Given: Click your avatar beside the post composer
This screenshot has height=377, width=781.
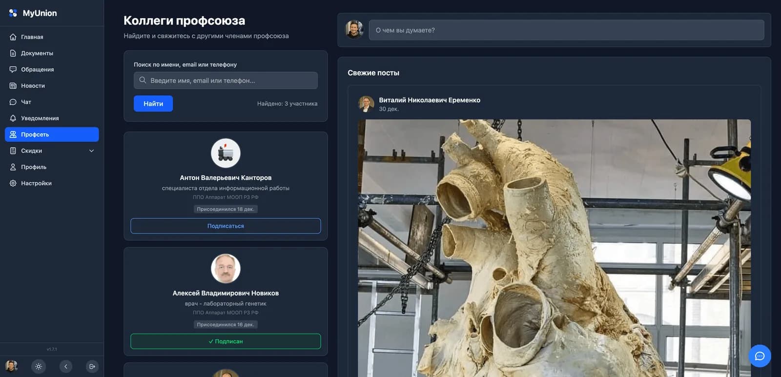Looking at the screenshot, I should [x=354, y=30].
